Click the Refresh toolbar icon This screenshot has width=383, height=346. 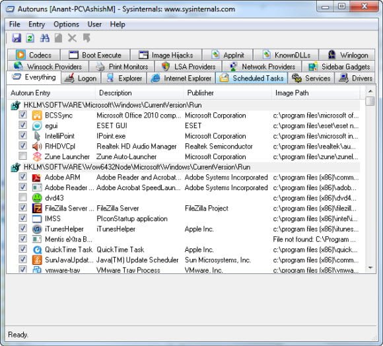[30, 38]
